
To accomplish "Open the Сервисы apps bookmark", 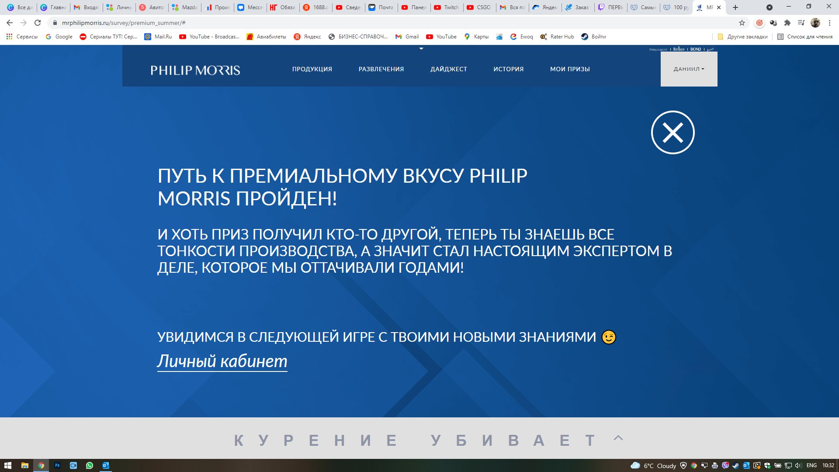I will coord(22,37).
